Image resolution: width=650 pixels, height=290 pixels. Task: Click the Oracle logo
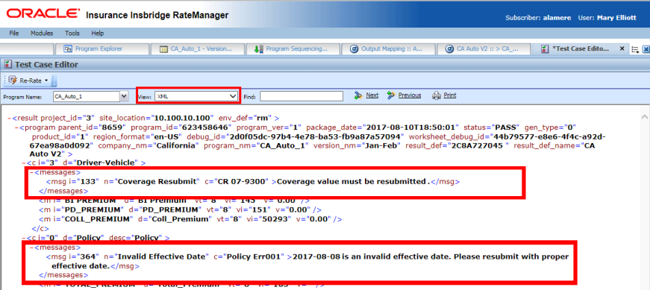[43, 14]
